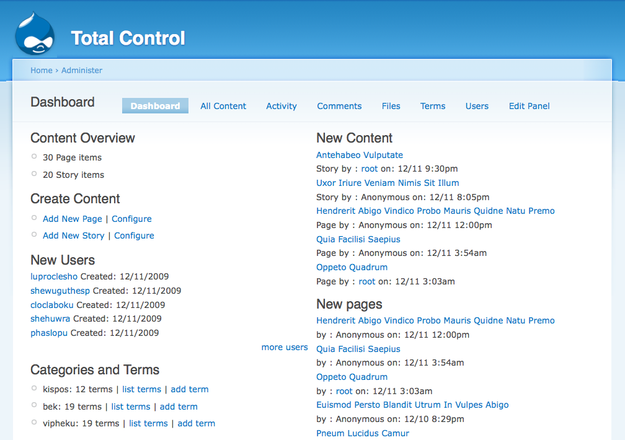The image size is (625, 440).
Task: Click the bullet icon beside Add New Page
Action: pyautogui.click(x=34, y=218)
